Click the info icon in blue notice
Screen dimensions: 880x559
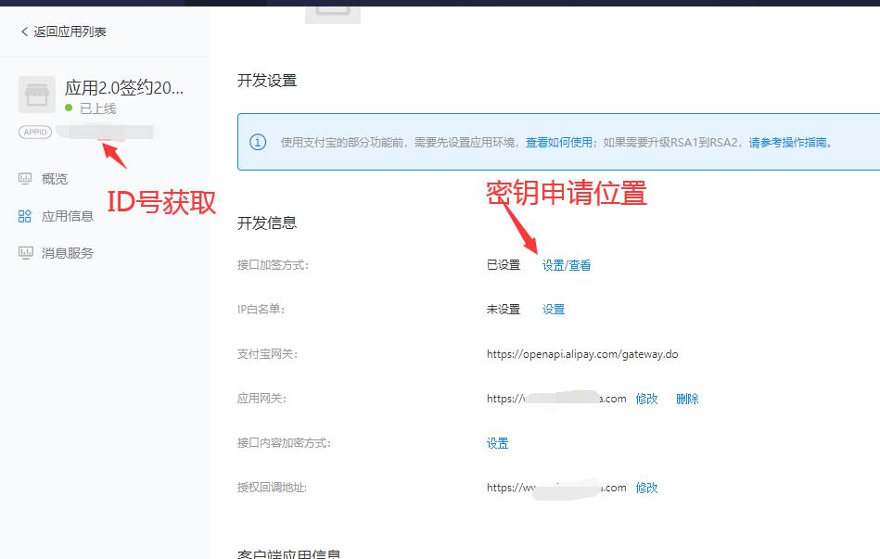(258, 142)
